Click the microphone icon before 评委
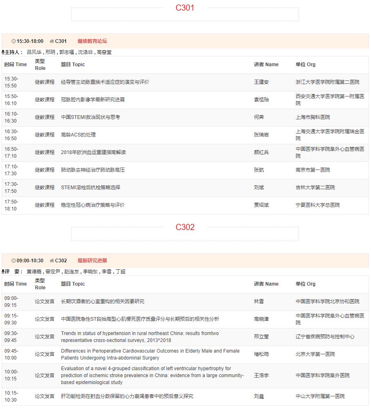The image size is (371, 409). 3,272
